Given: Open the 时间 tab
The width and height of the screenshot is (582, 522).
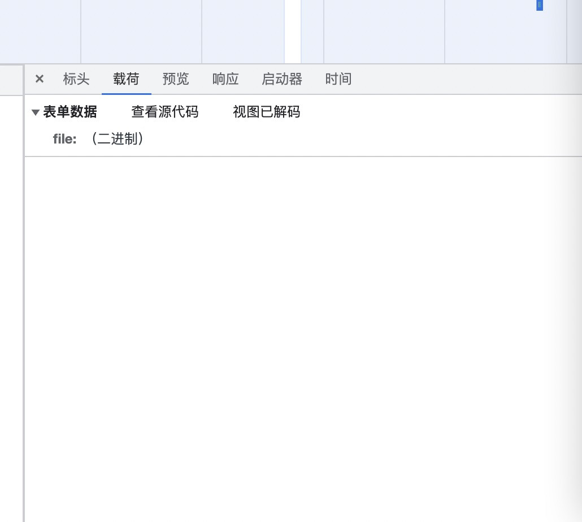Looking at the screenshot, I should coord(338,79).
